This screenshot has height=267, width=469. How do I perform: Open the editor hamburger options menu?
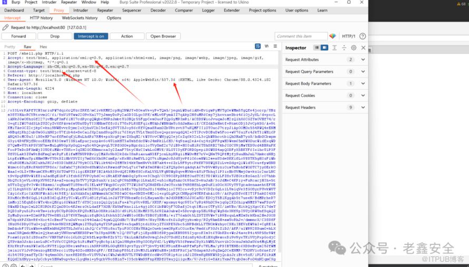click(275, 46)
